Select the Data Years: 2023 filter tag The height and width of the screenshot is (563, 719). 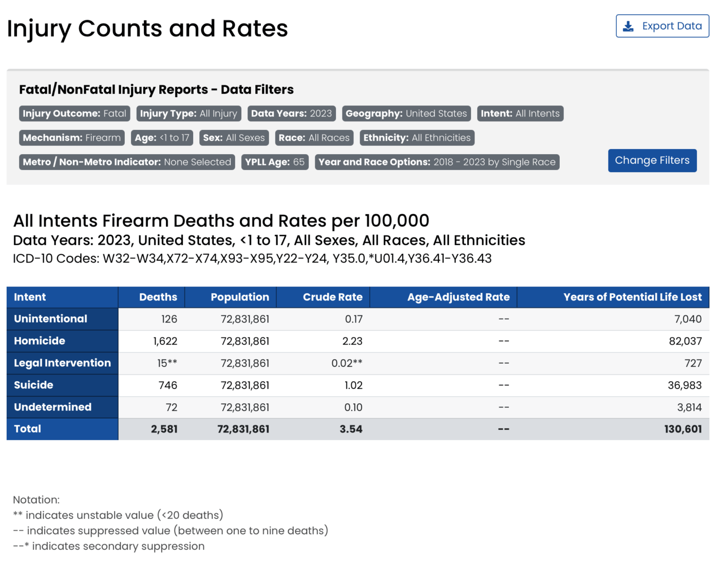click(291, 114)
